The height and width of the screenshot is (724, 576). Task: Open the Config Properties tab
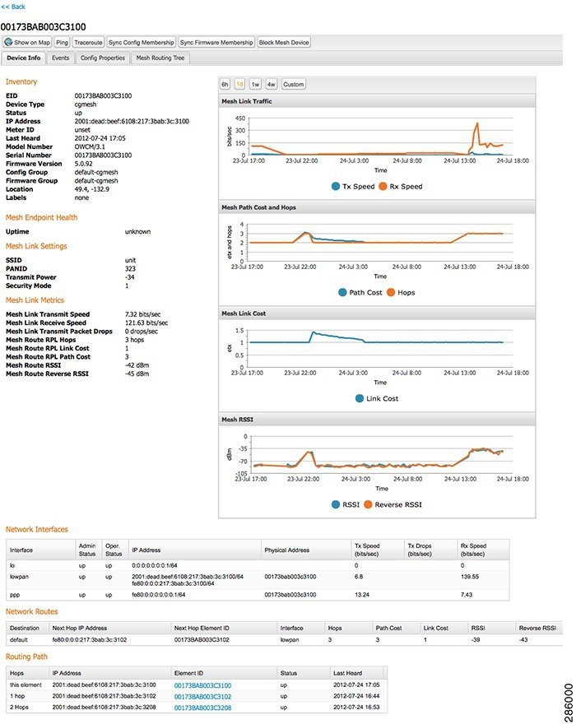point(103,58)
